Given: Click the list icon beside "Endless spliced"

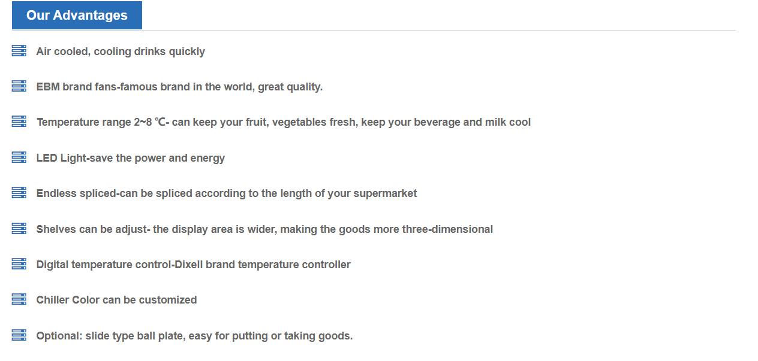Looking at the screenshot, I should 19,193.
